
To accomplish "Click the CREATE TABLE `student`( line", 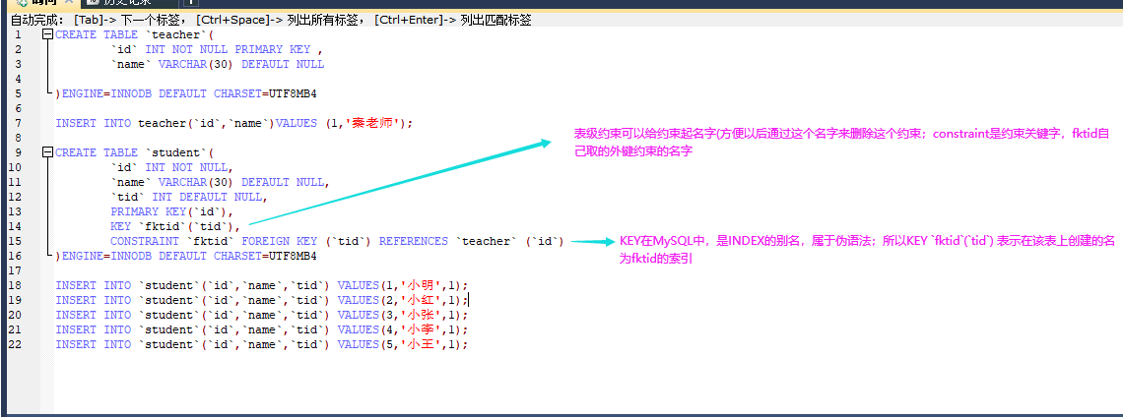I will click(x=135, y=152).
